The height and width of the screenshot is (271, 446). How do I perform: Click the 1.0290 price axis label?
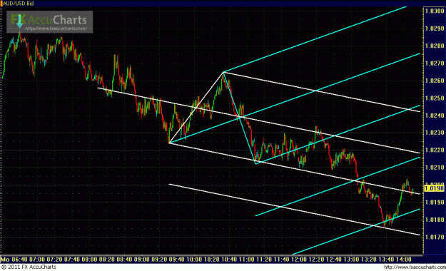435,29
